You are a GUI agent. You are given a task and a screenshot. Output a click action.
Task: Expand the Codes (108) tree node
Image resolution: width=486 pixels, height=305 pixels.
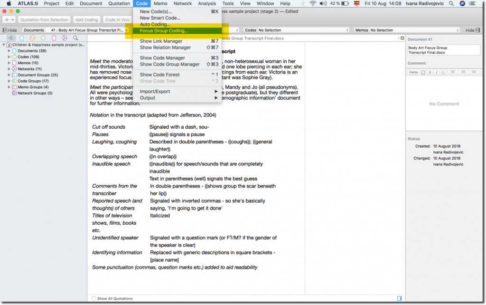[9, 57]
